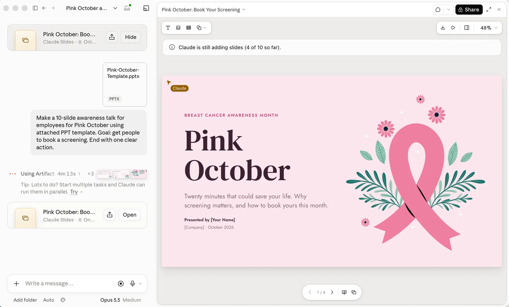Open the Opus 5.5 Medium model selector
The height and width of the screenshot is (307, 509).
[121, 300]
